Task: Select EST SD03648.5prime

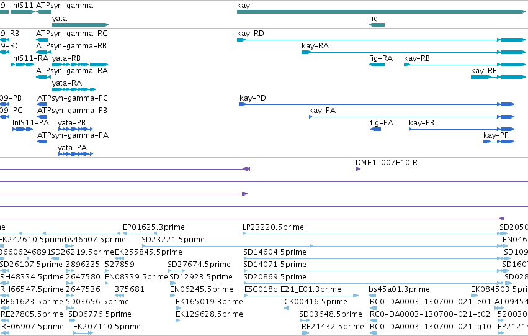Action: click(305, 321)
